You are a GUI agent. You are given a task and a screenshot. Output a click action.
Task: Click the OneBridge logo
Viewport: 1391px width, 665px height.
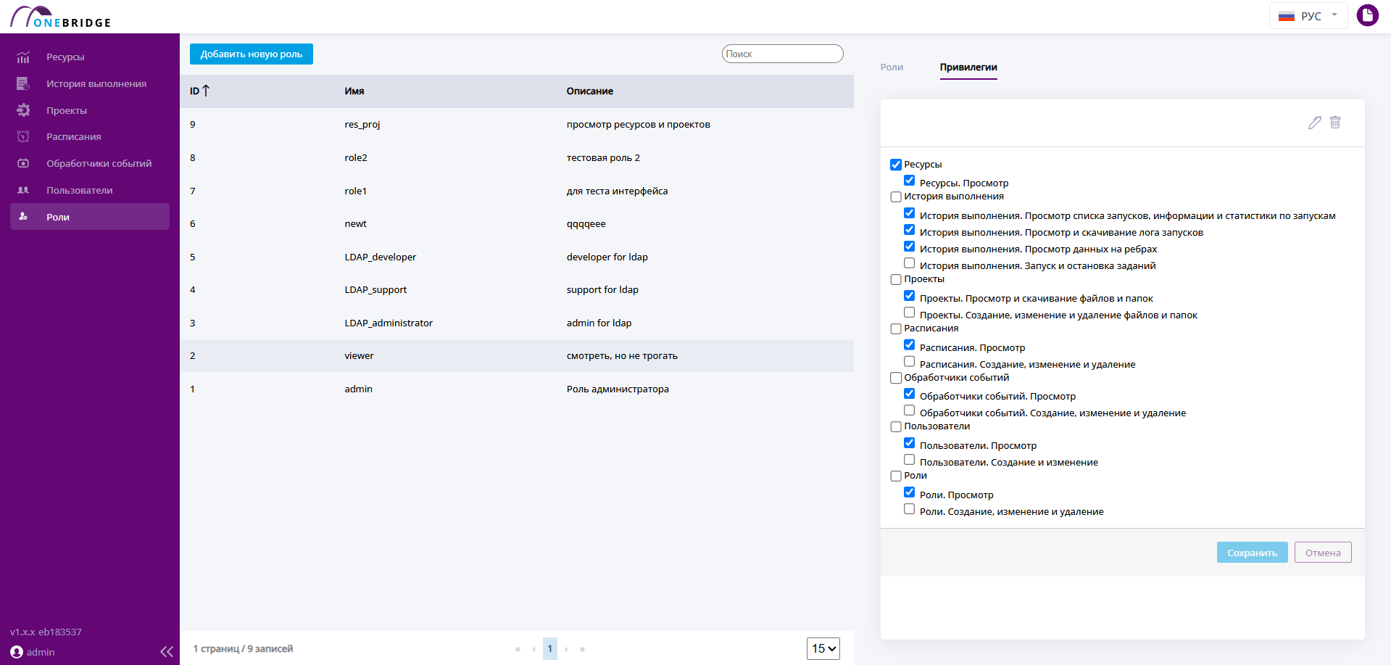pyautogui.click(x=61, y=17)
